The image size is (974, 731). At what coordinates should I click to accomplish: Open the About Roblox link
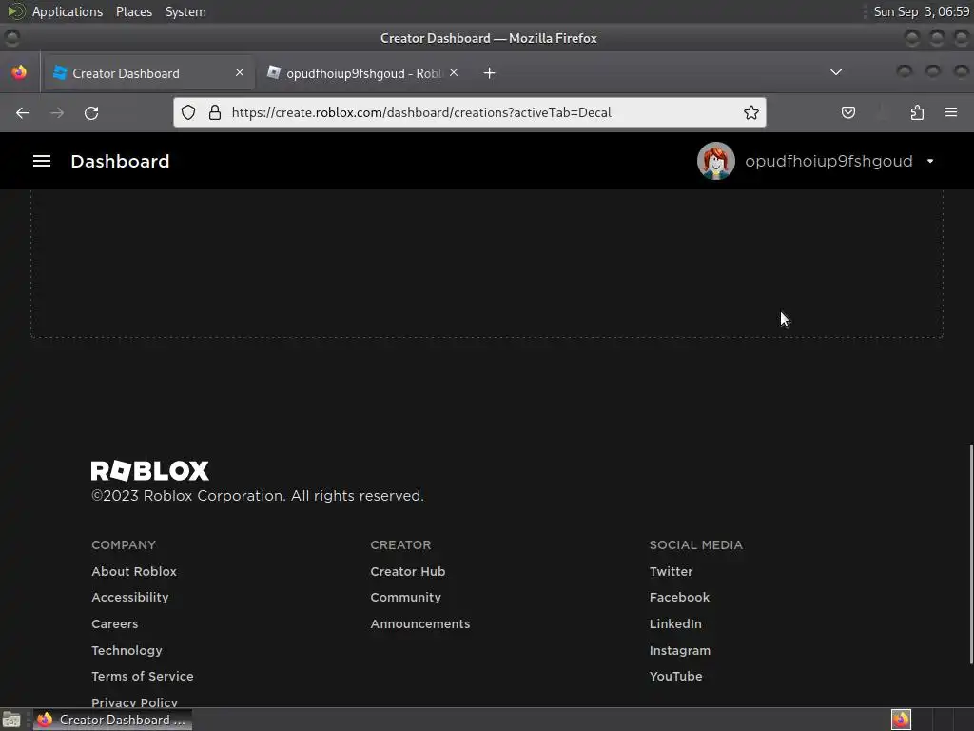coord(134,571)
